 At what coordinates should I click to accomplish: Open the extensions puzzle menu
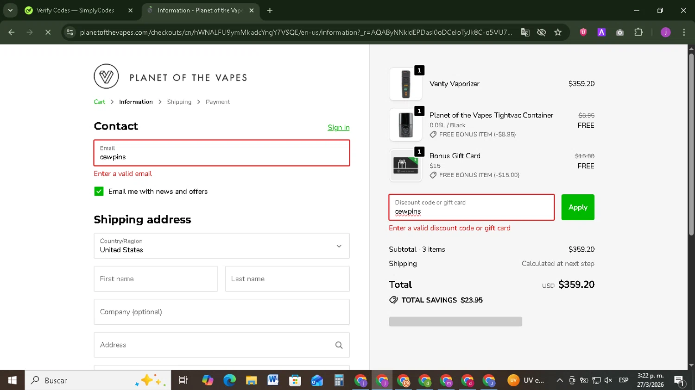pos(638,32)
